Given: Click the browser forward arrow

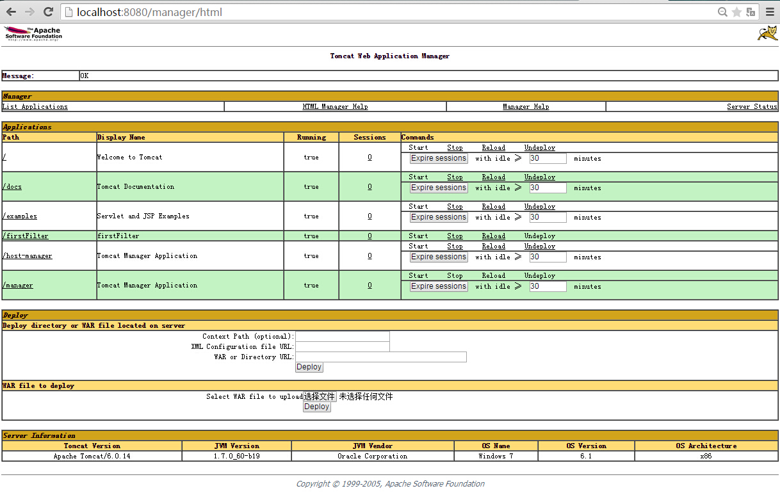Looking at the screenshot, I should (29, 12).
